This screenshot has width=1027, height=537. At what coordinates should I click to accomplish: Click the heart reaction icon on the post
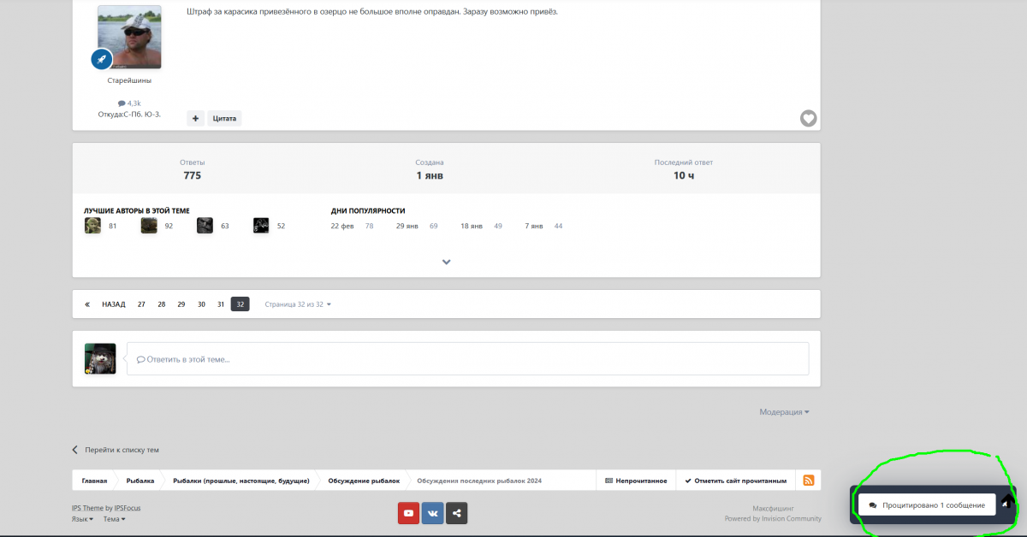(808, 118)
